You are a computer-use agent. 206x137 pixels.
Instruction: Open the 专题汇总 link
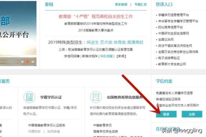click(x=140, y=4)
